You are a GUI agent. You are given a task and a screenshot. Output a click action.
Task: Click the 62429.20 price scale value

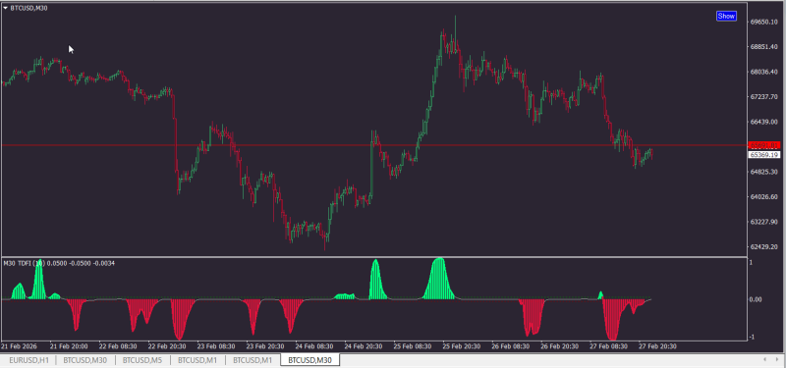point(764,247)
